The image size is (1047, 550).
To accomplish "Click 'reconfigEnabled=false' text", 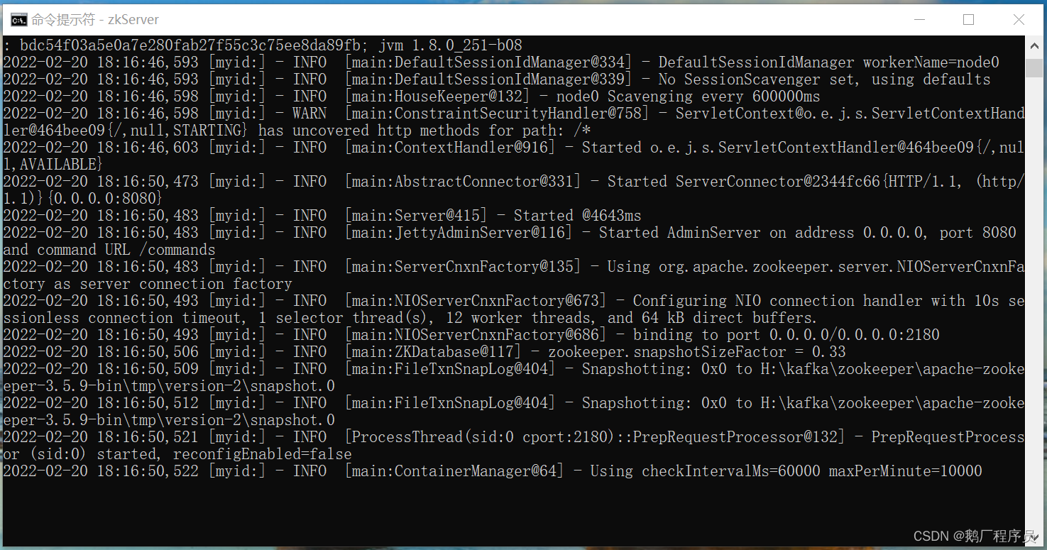I will pos(263,454).
